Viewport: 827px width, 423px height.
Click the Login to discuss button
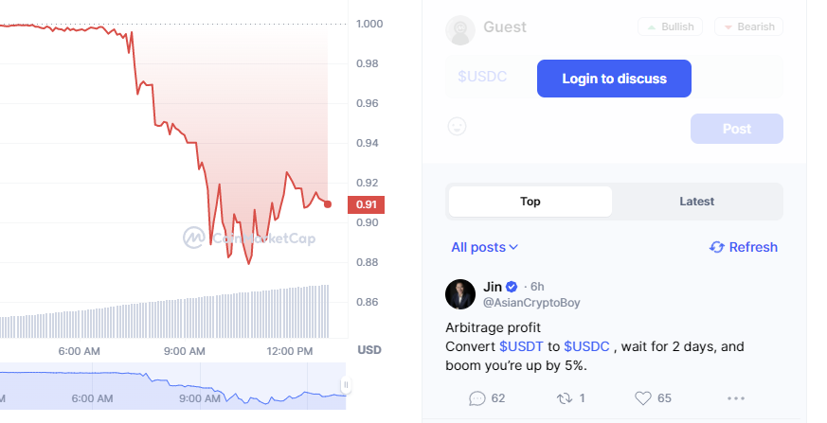click(x=614, y=79)
